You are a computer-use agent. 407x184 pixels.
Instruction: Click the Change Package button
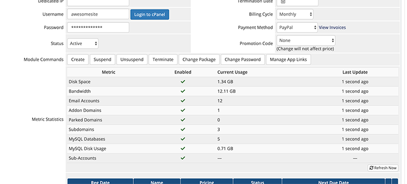[x=199, y=59]
